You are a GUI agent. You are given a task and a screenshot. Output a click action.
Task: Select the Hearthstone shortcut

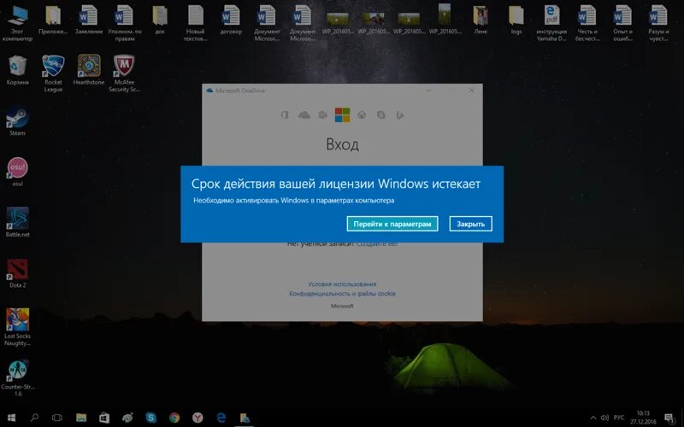(89, 70)
